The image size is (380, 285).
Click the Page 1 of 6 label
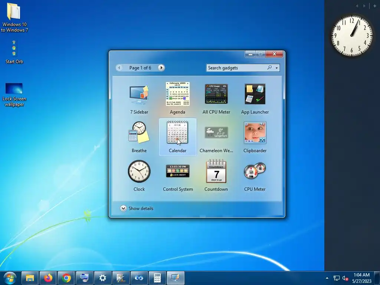(140, 68)
